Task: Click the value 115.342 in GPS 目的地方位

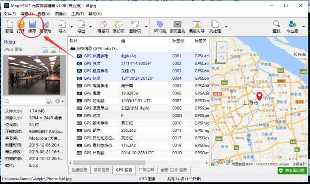Action: [x=128, y=145]
